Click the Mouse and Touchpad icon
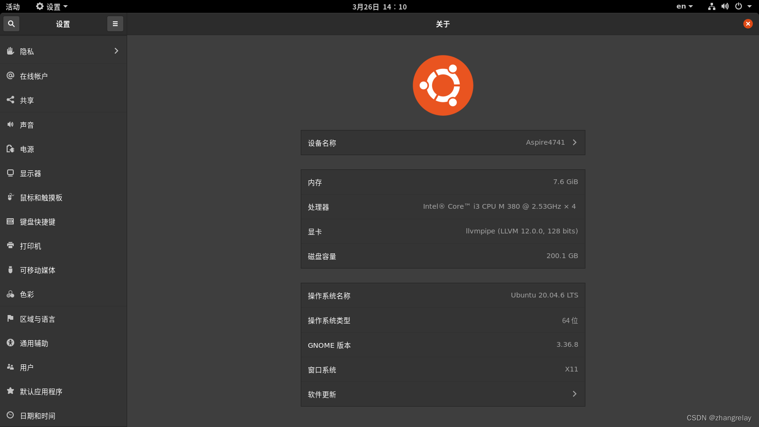 10,197
